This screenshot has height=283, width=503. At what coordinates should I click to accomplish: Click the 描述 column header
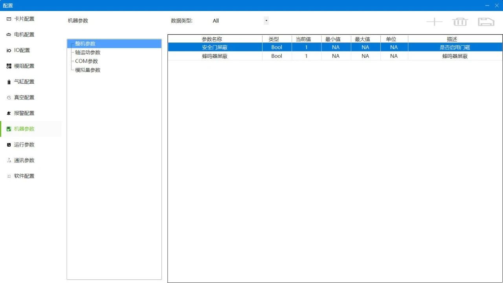coord(455,39)
